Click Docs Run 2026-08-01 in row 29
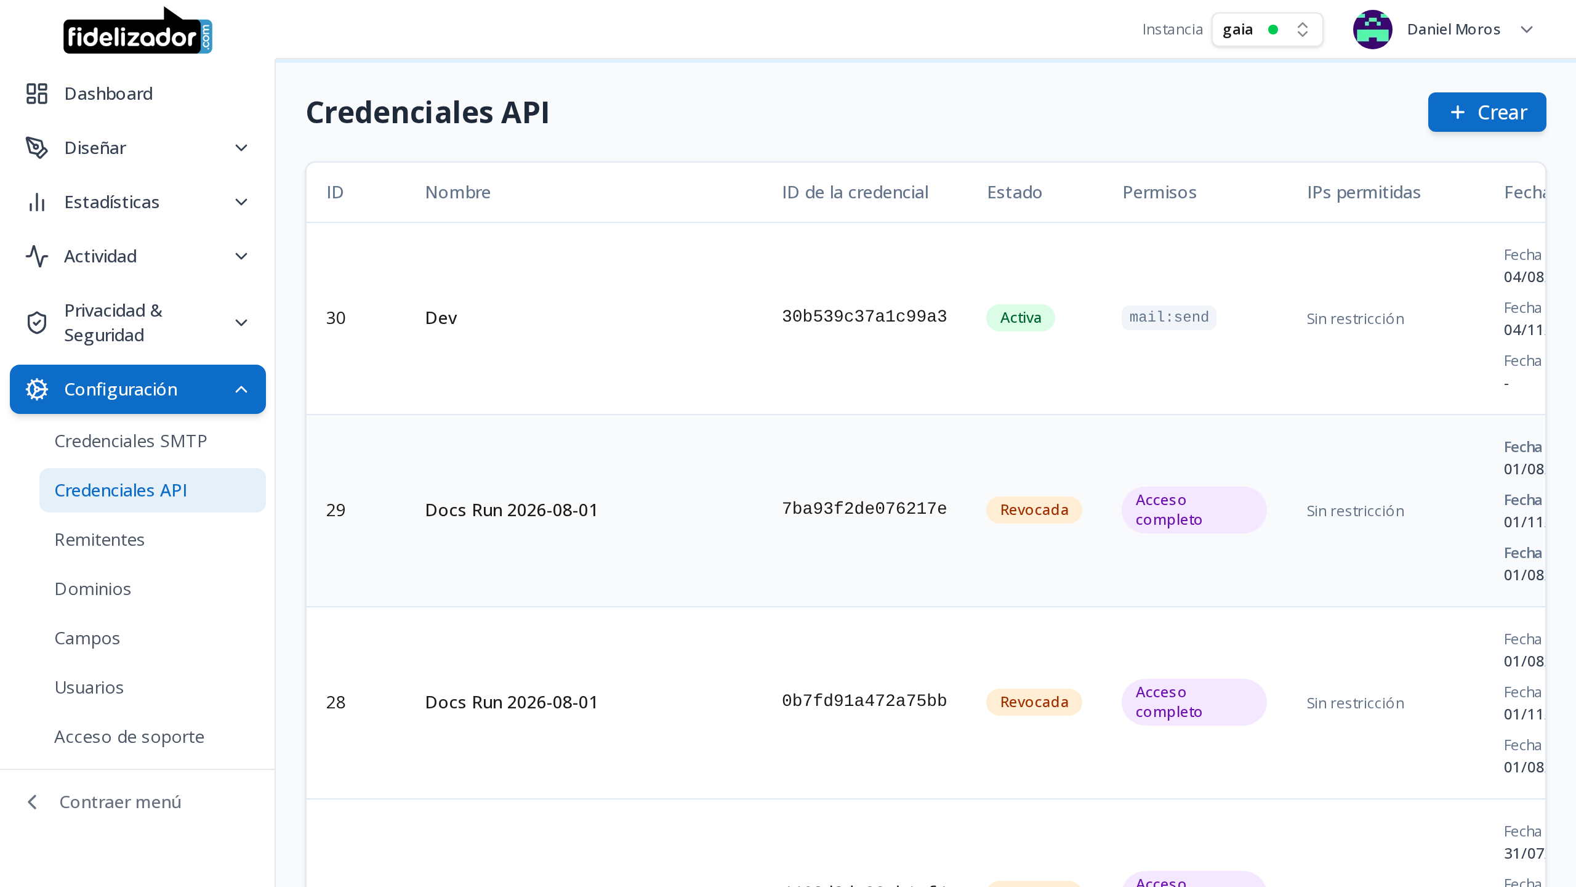 point(511,510)
